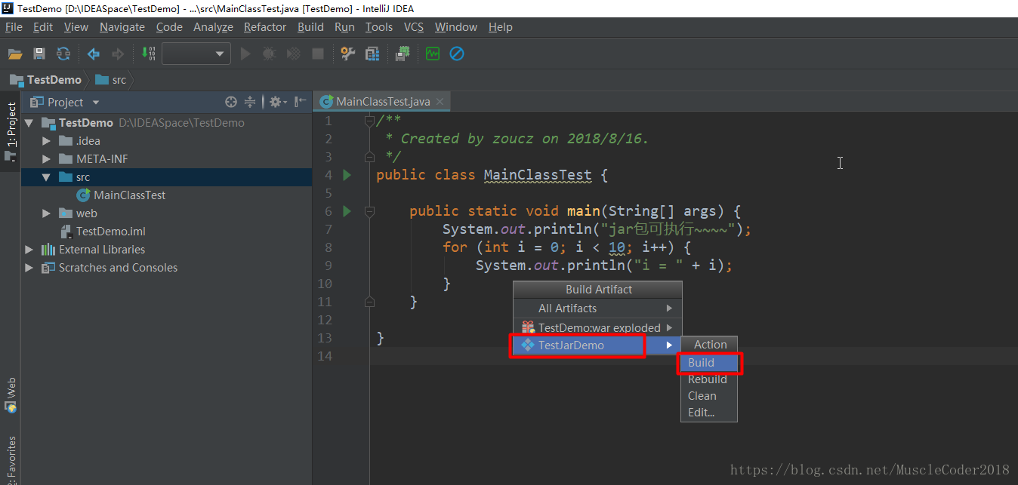Select TestDemo.iml in project tree
1018x485 pixels.
click(110, 232)
